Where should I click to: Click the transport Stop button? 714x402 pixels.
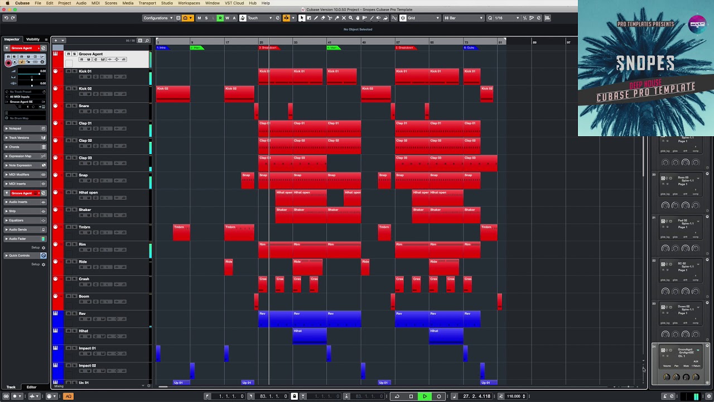[x=411, y=396]
